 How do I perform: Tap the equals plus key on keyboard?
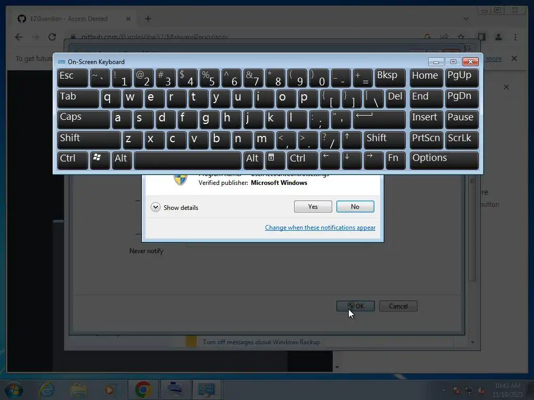[x=363, y=78]
